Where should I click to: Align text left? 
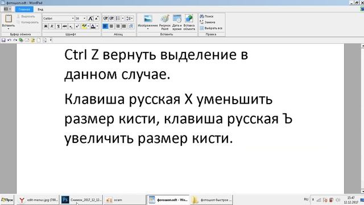(105, 26)
